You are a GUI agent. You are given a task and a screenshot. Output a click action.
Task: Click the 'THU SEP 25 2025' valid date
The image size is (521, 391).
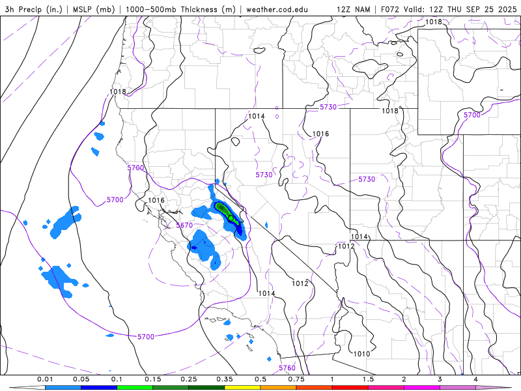482,9
